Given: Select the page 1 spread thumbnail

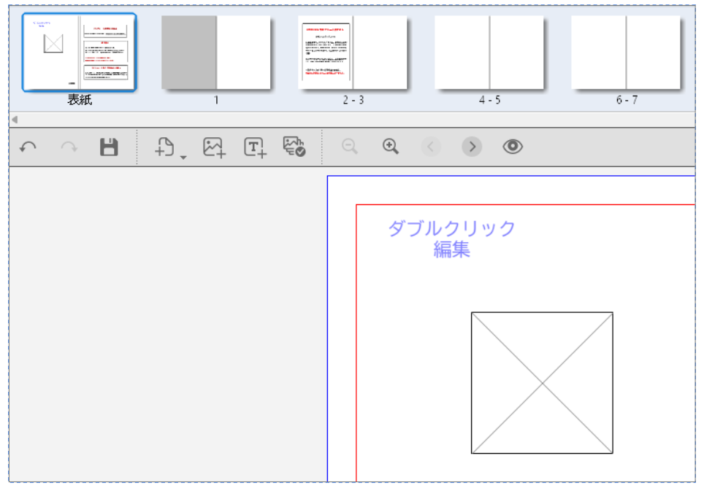Looking at the screenshot, I should pyautogui.click(x=216, y=53).
